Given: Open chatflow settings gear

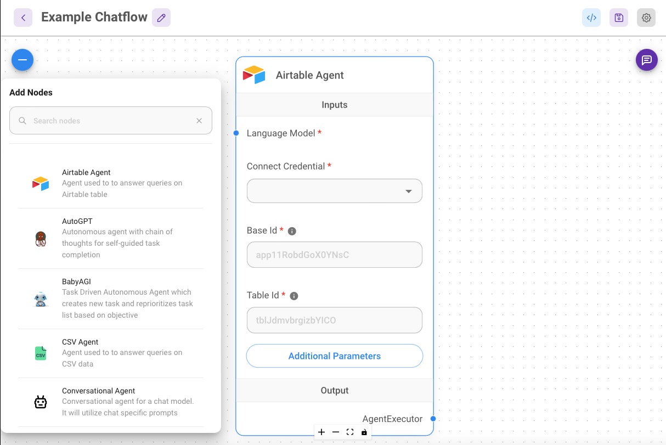Looking at the screenshot, I should [x=646, y=18].
